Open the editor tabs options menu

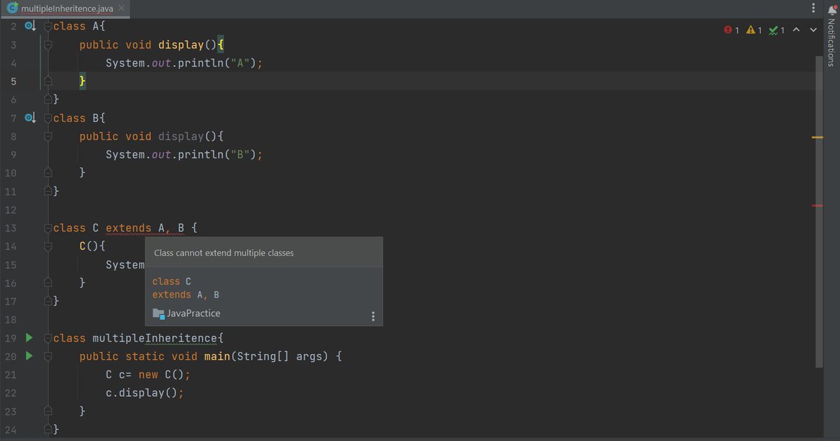click(813, 8)
